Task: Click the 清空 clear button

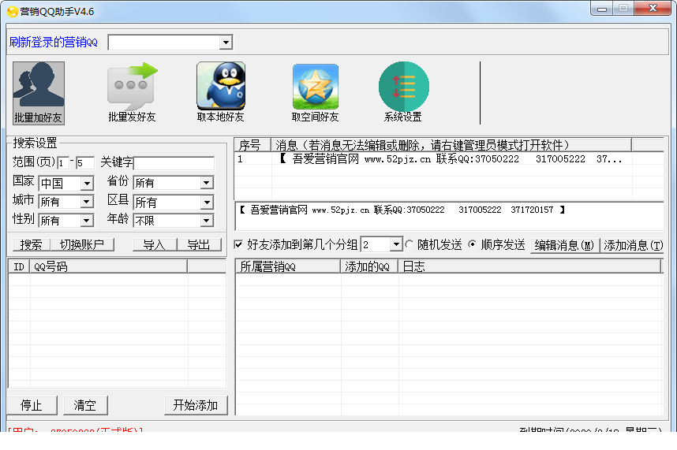Action: (85, 405)
